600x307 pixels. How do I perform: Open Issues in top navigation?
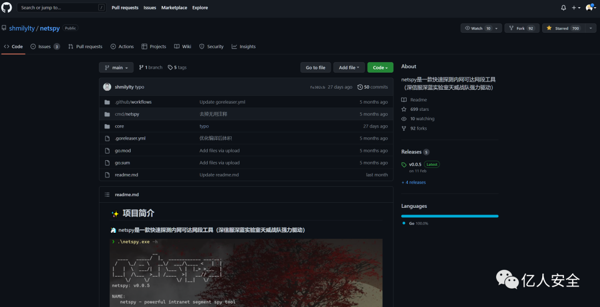point(149,8)
